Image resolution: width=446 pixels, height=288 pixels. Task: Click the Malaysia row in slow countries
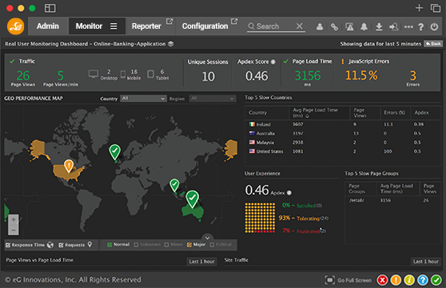tap(343, 143)
